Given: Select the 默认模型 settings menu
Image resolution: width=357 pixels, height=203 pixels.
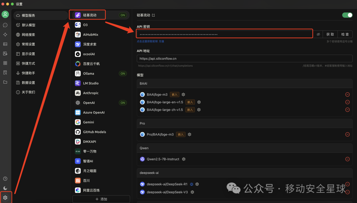Looking at the screenshot, I should click(41, 25).
